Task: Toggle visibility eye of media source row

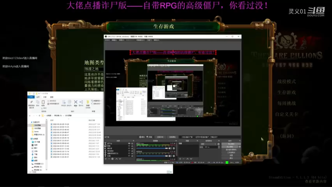Action: (x=129, y=148)
